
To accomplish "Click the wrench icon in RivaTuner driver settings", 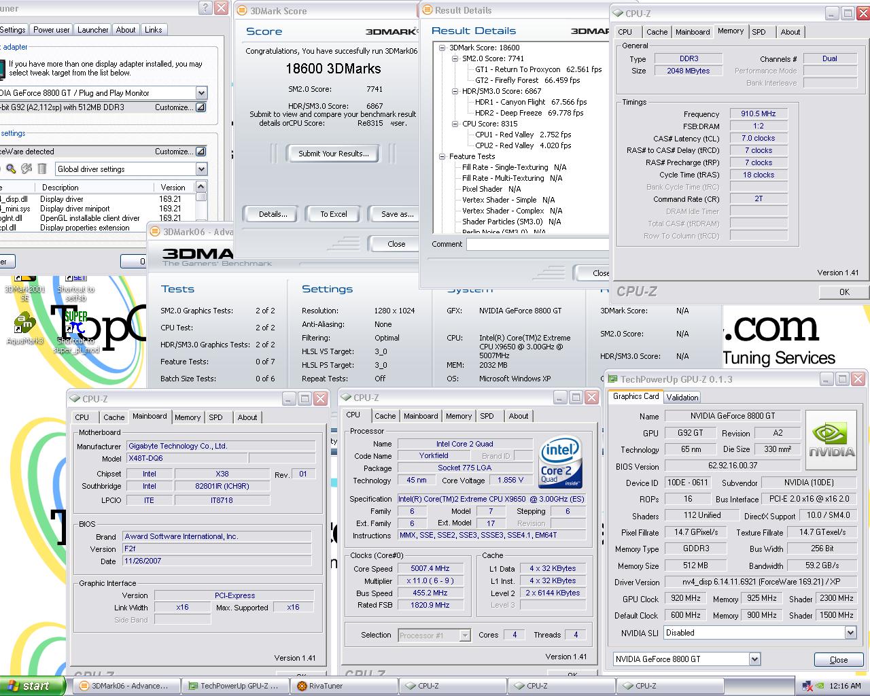I will click(27, 169).
